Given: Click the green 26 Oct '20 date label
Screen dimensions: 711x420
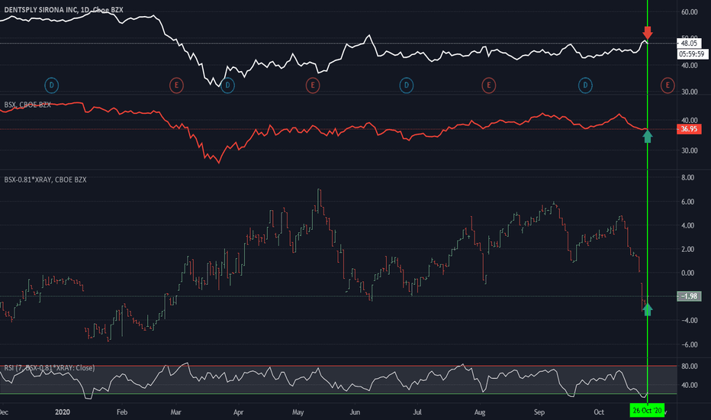Looking at the screenshot, I should (647, 411).
